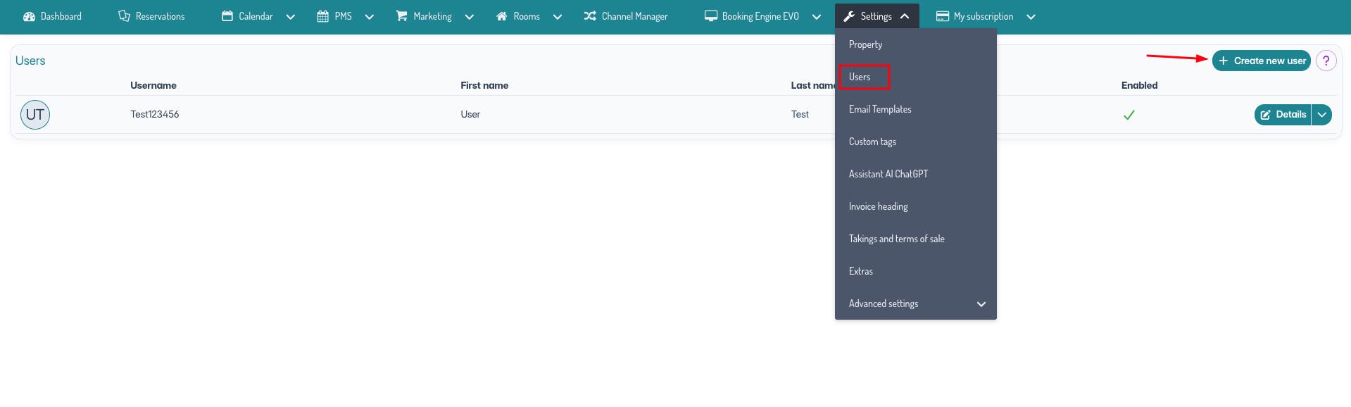The height and width of the screenshot is (407, 1351).
Task: Click the Rooms house icon
Action: coord(502,16)
